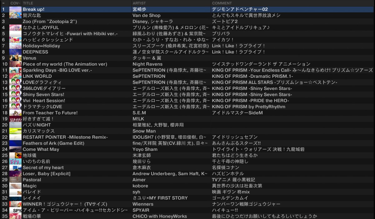Screen dimensions: 375x219
Task: Click comment ゴールデンカムイ
Action: click(x=230, y=198)
